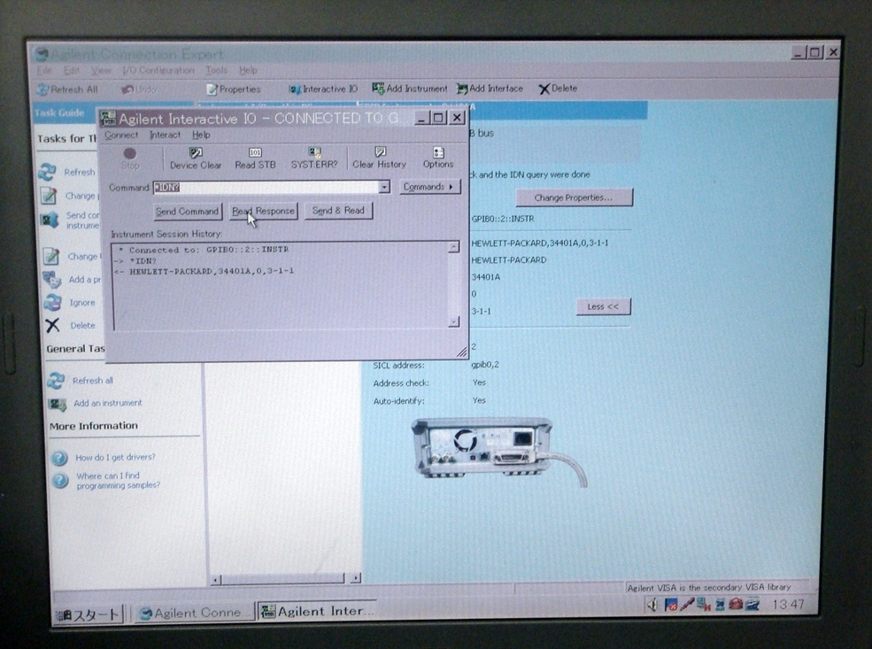This screenshot has height=649, width=872.
Task: Open the View menu in Connection Expert
Action: click(101, 71)
